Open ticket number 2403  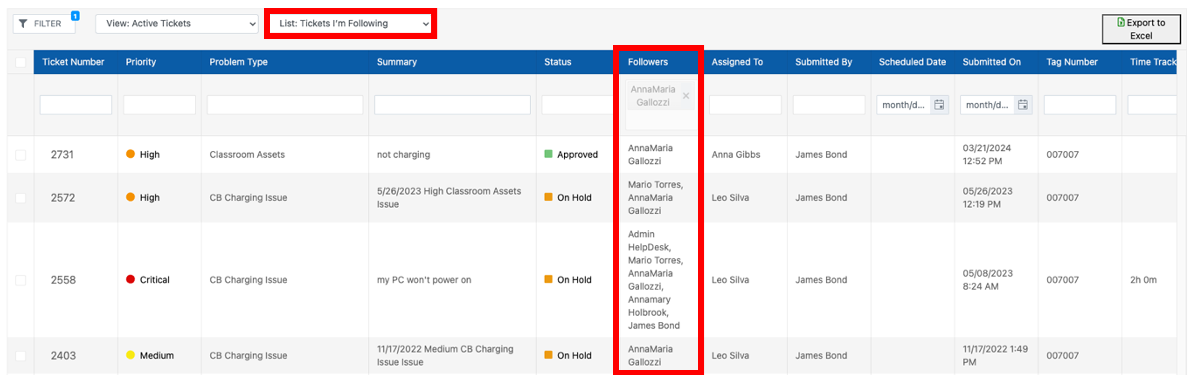coord(63,356)
